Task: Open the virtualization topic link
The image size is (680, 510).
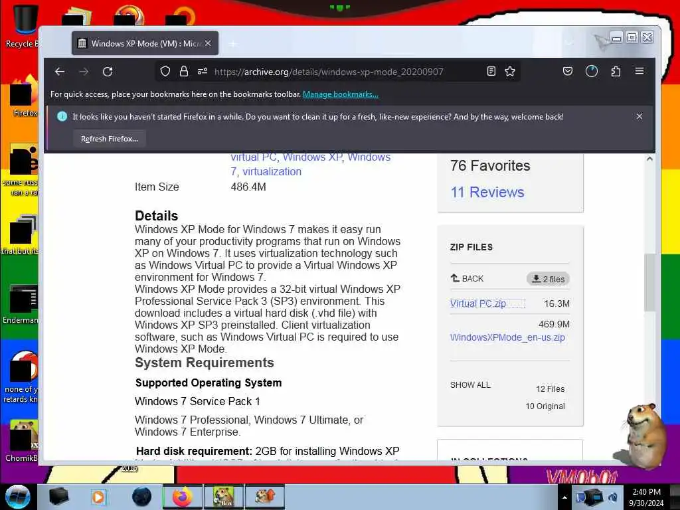Action: pyautogui.click(x=272, y=172)
